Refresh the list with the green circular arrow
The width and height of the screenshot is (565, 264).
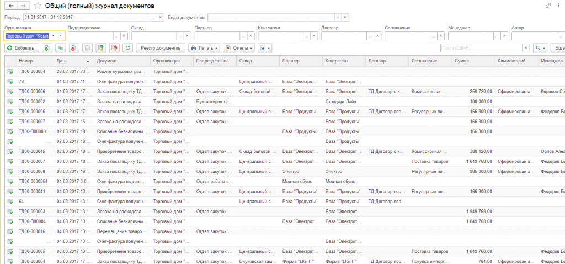[128, 47]
